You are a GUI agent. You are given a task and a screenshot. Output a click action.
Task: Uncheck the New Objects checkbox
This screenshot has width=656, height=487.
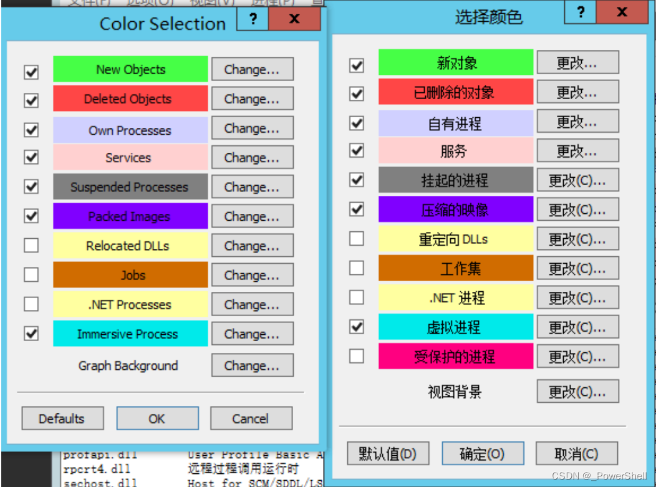point(31,72)
